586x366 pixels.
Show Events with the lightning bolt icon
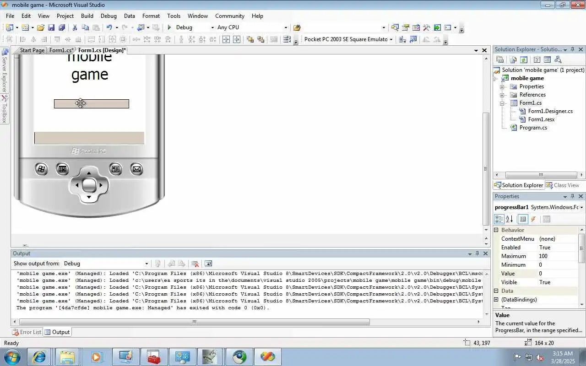[533, 219]
